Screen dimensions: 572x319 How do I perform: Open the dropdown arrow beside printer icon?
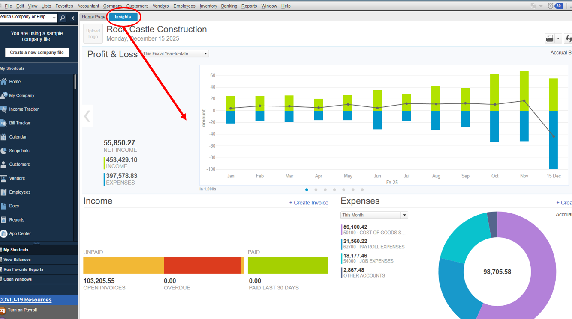[558, 38]
